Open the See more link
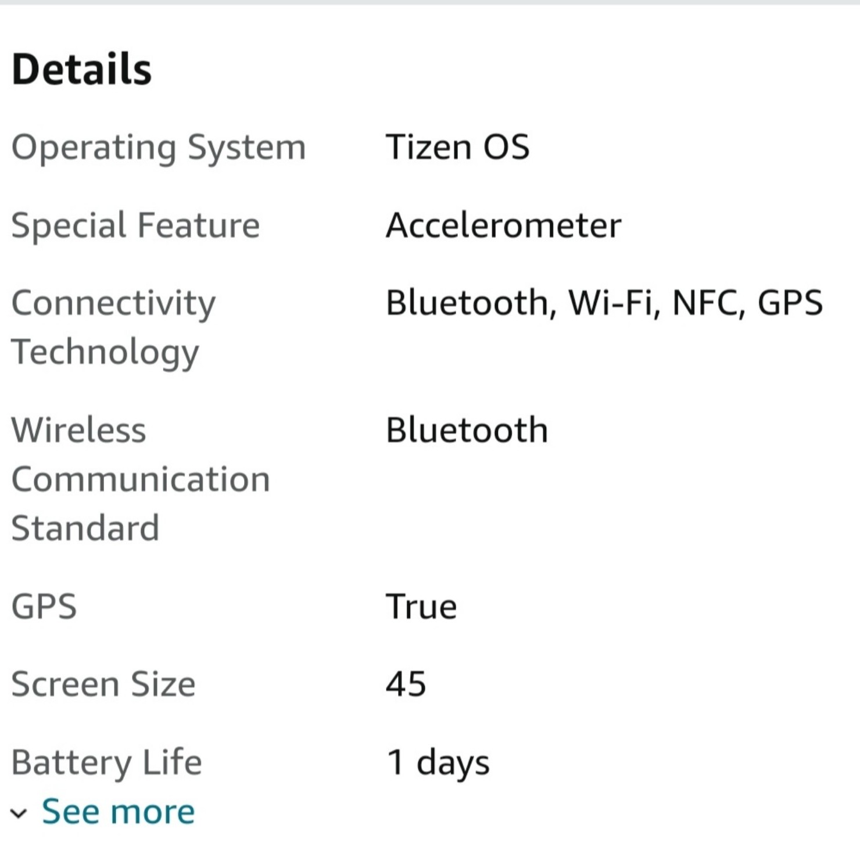860x860 pixels. click(118, 811)
